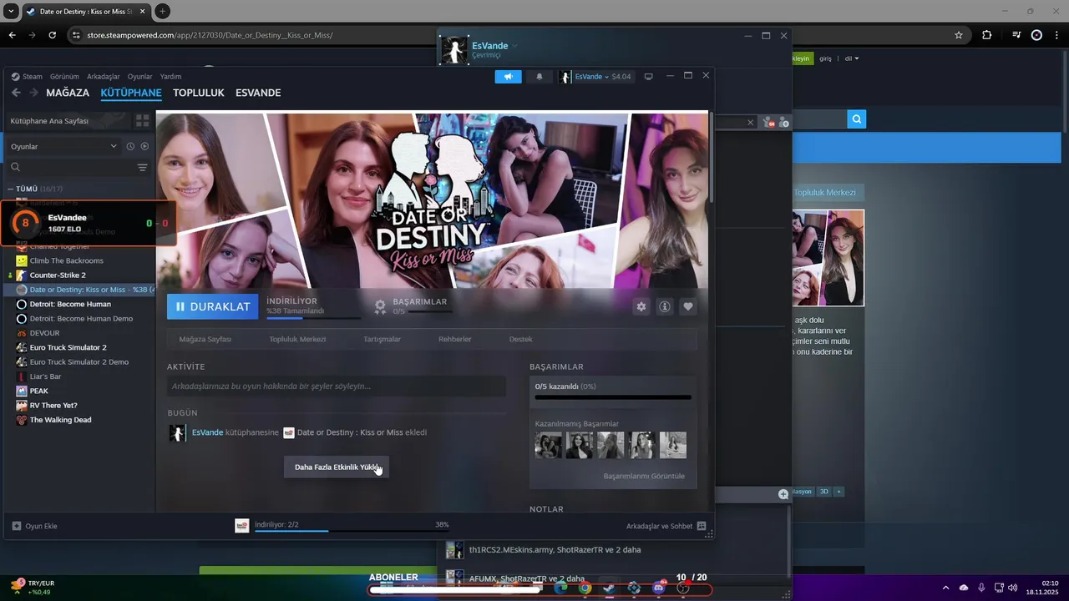Open game info icon
Screen dimensions: 1069x601
point(665,306)
